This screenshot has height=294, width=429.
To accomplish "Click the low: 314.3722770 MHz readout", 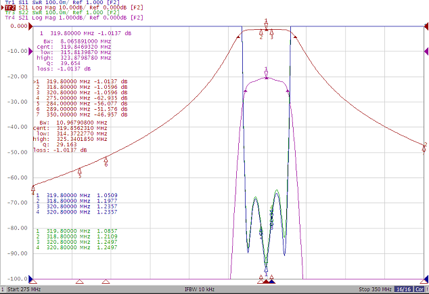I will click(x=72, y=133).
